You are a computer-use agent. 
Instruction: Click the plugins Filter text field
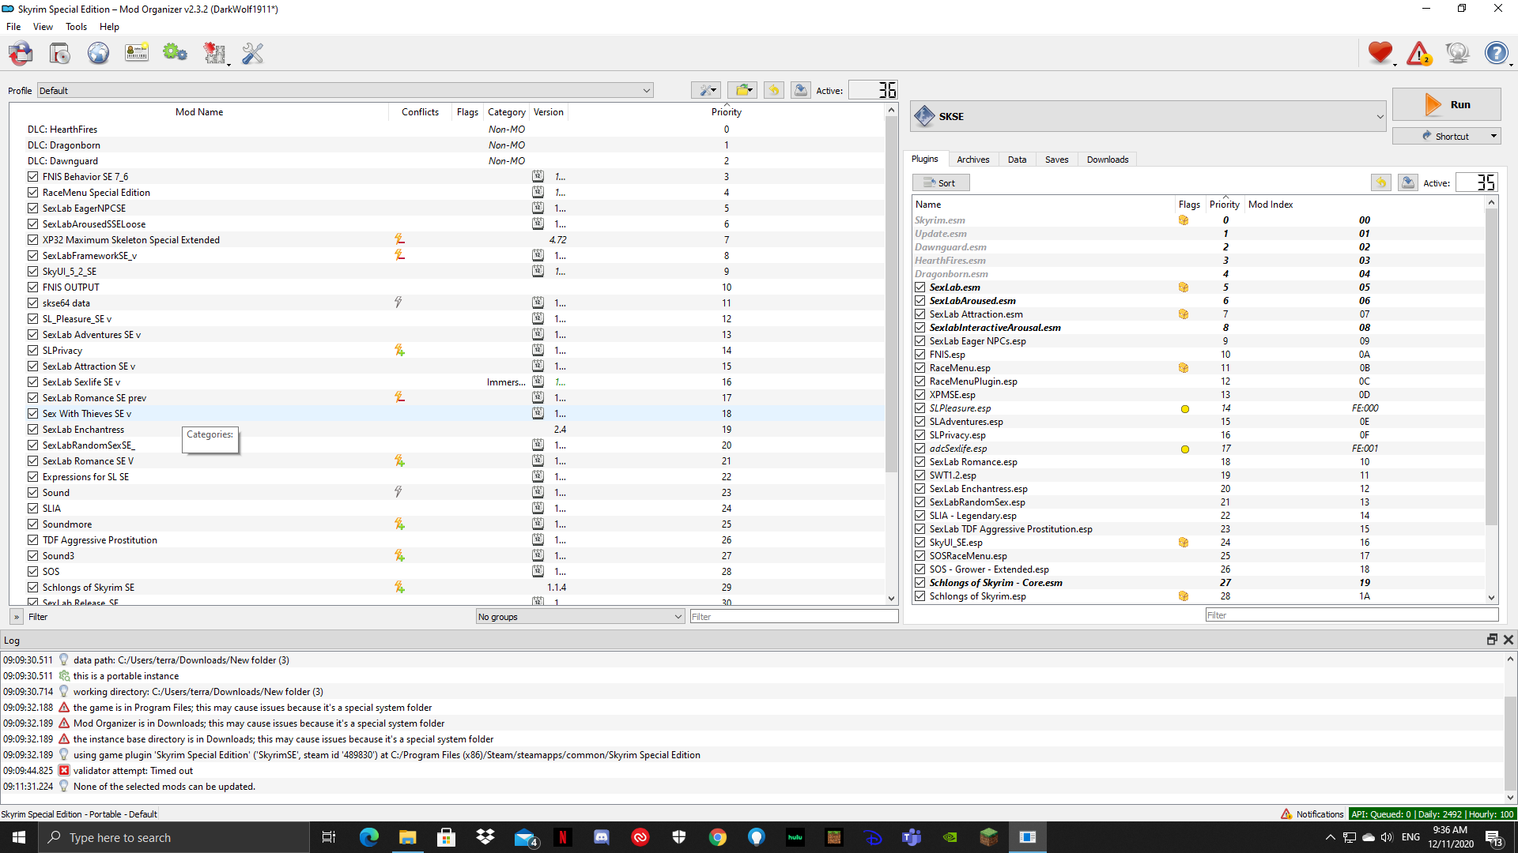coord(1352,615)
